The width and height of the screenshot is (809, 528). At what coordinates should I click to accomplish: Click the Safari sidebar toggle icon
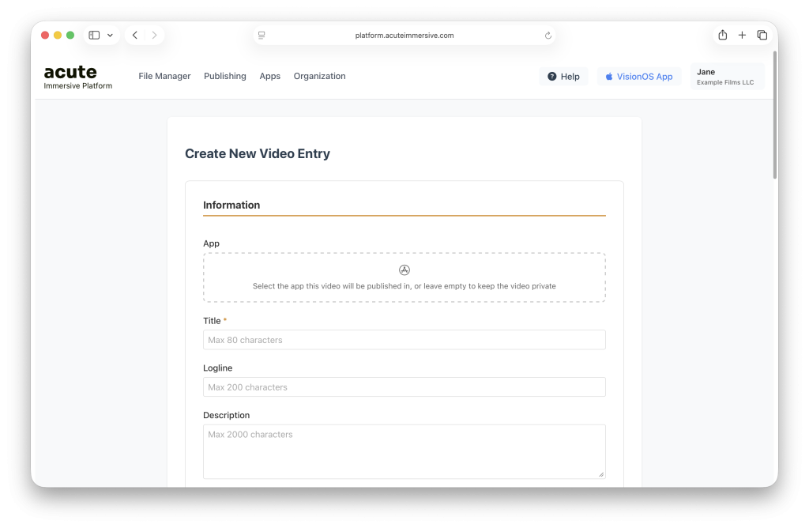click(x=94, y=36)
